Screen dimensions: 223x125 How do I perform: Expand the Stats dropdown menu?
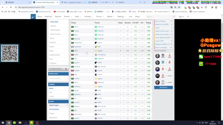point(78,17)
